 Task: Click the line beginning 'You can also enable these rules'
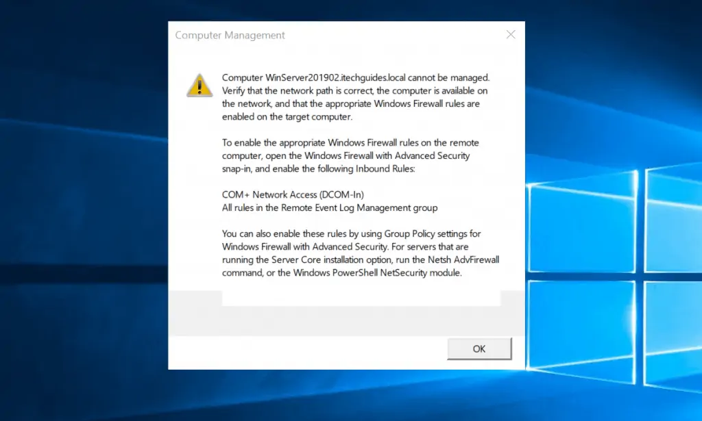tap(352, 233)
